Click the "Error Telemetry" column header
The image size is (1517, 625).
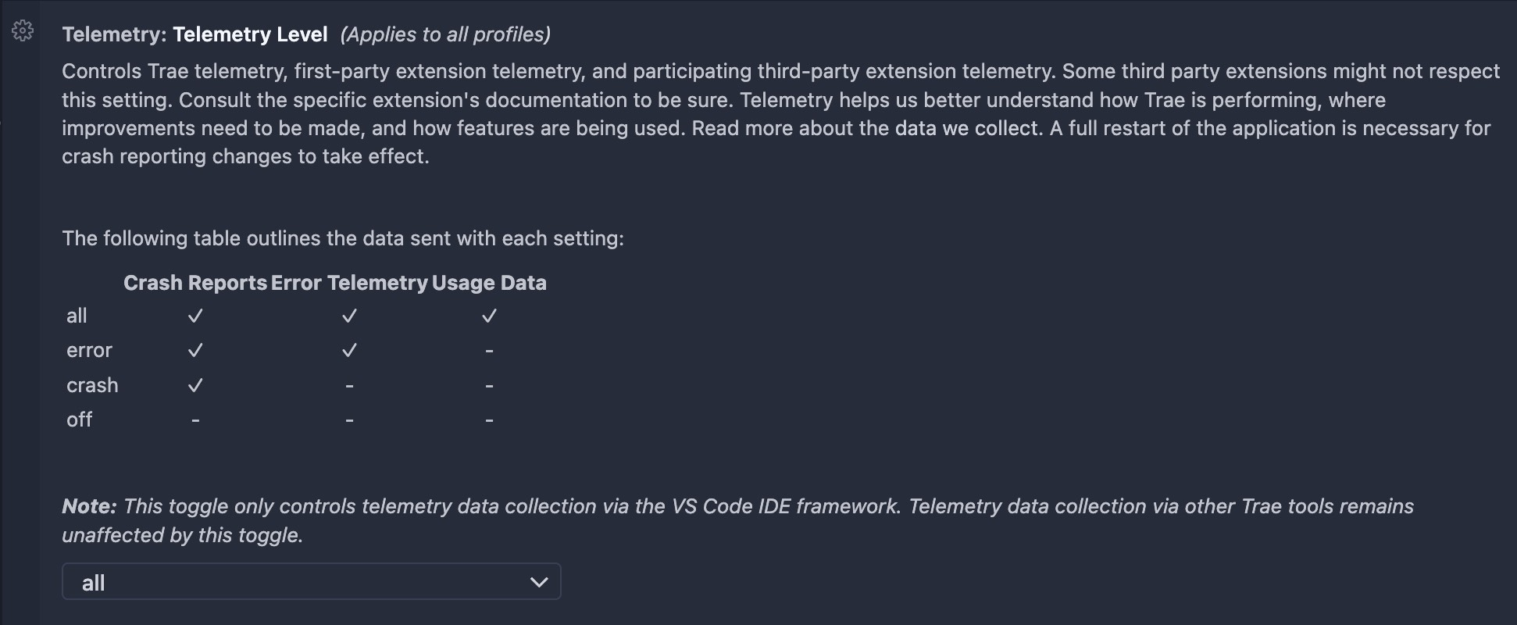pyautogui.click(x=349, y=283)
